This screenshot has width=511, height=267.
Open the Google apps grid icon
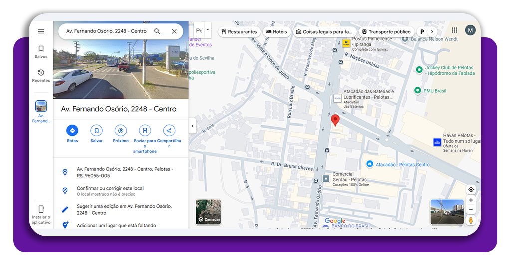click(x=454, y=30)
